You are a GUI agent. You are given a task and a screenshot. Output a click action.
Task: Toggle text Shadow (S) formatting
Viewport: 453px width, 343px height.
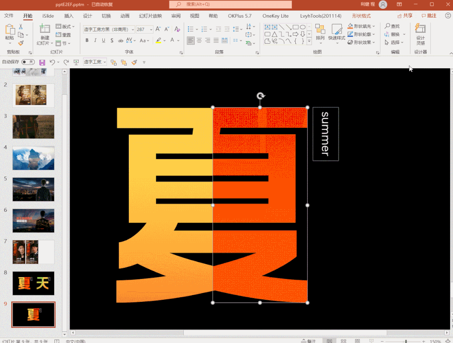point(112,40)
